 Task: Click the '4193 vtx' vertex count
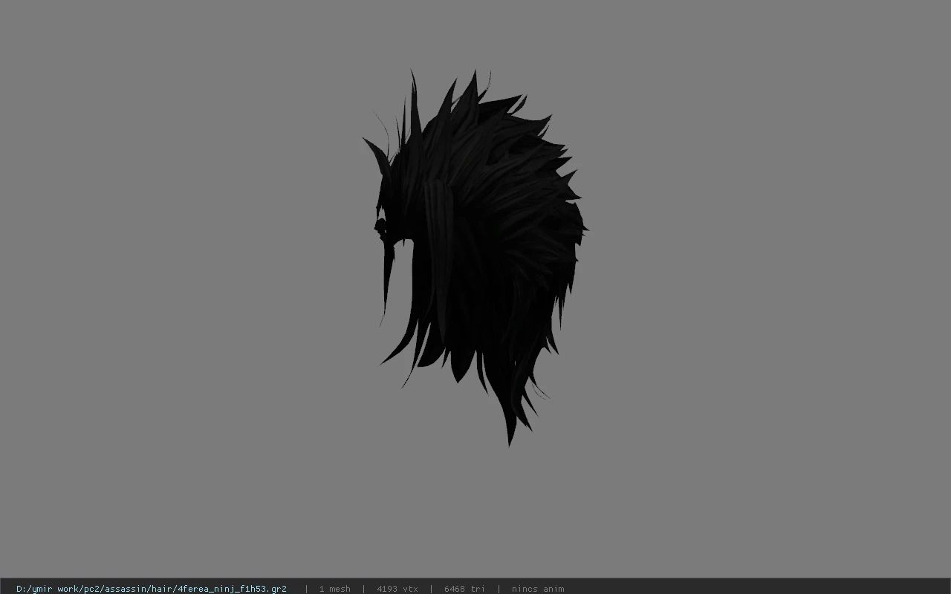(x=397, y=589)
